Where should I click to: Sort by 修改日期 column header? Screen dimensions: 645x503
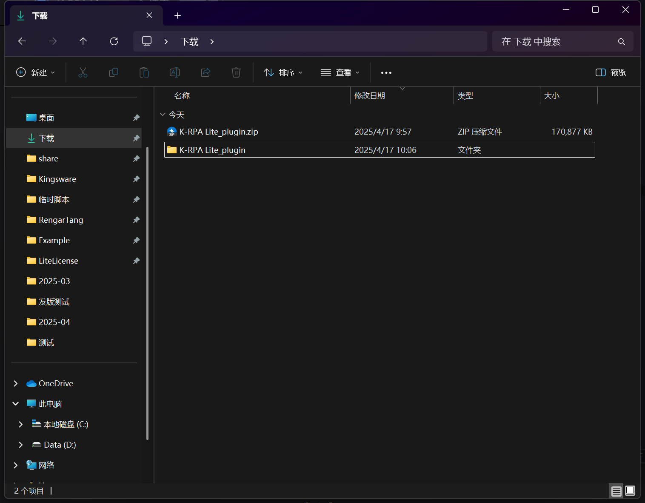pyautogui.click(x=402, y=96)
